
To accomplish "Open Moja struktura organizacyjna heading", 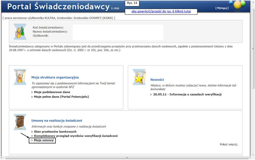I will click(x=55, y=77).
